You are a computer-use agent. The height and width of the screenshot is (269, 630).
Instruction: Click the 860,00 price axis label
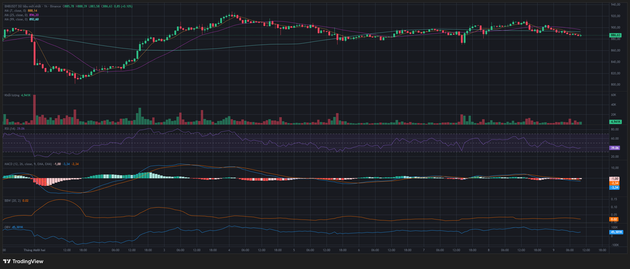(x=615, y=50)
